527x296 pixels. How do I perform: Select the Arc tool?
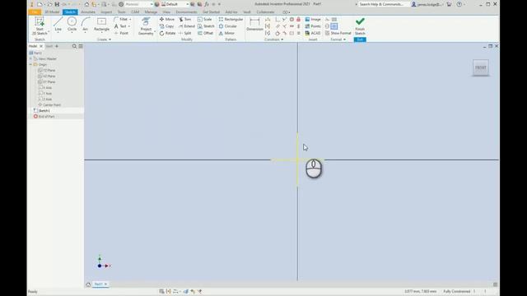point(86,25)
